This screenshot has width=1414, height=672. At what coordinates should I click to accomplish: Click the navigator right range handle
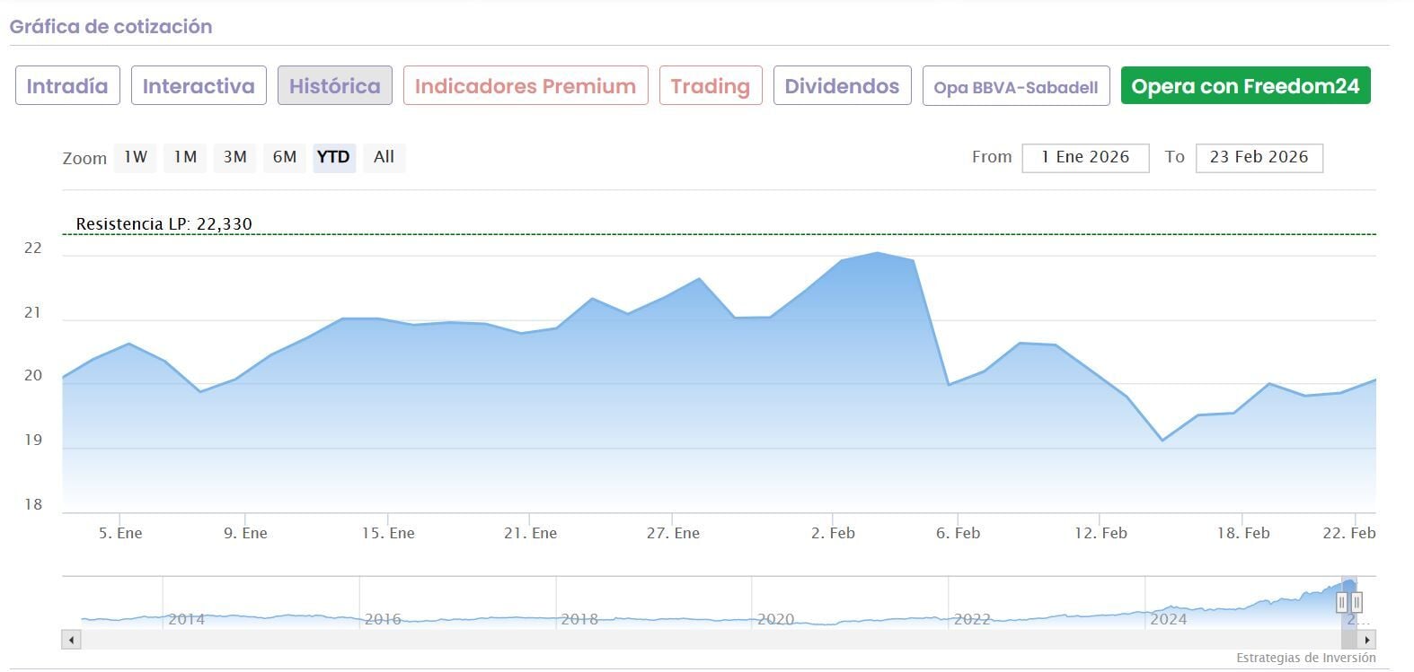1357,602
